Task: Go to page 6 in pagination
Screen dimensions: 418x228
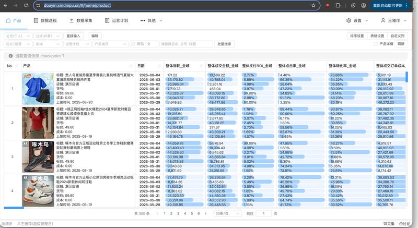Action: pos(199,213)
